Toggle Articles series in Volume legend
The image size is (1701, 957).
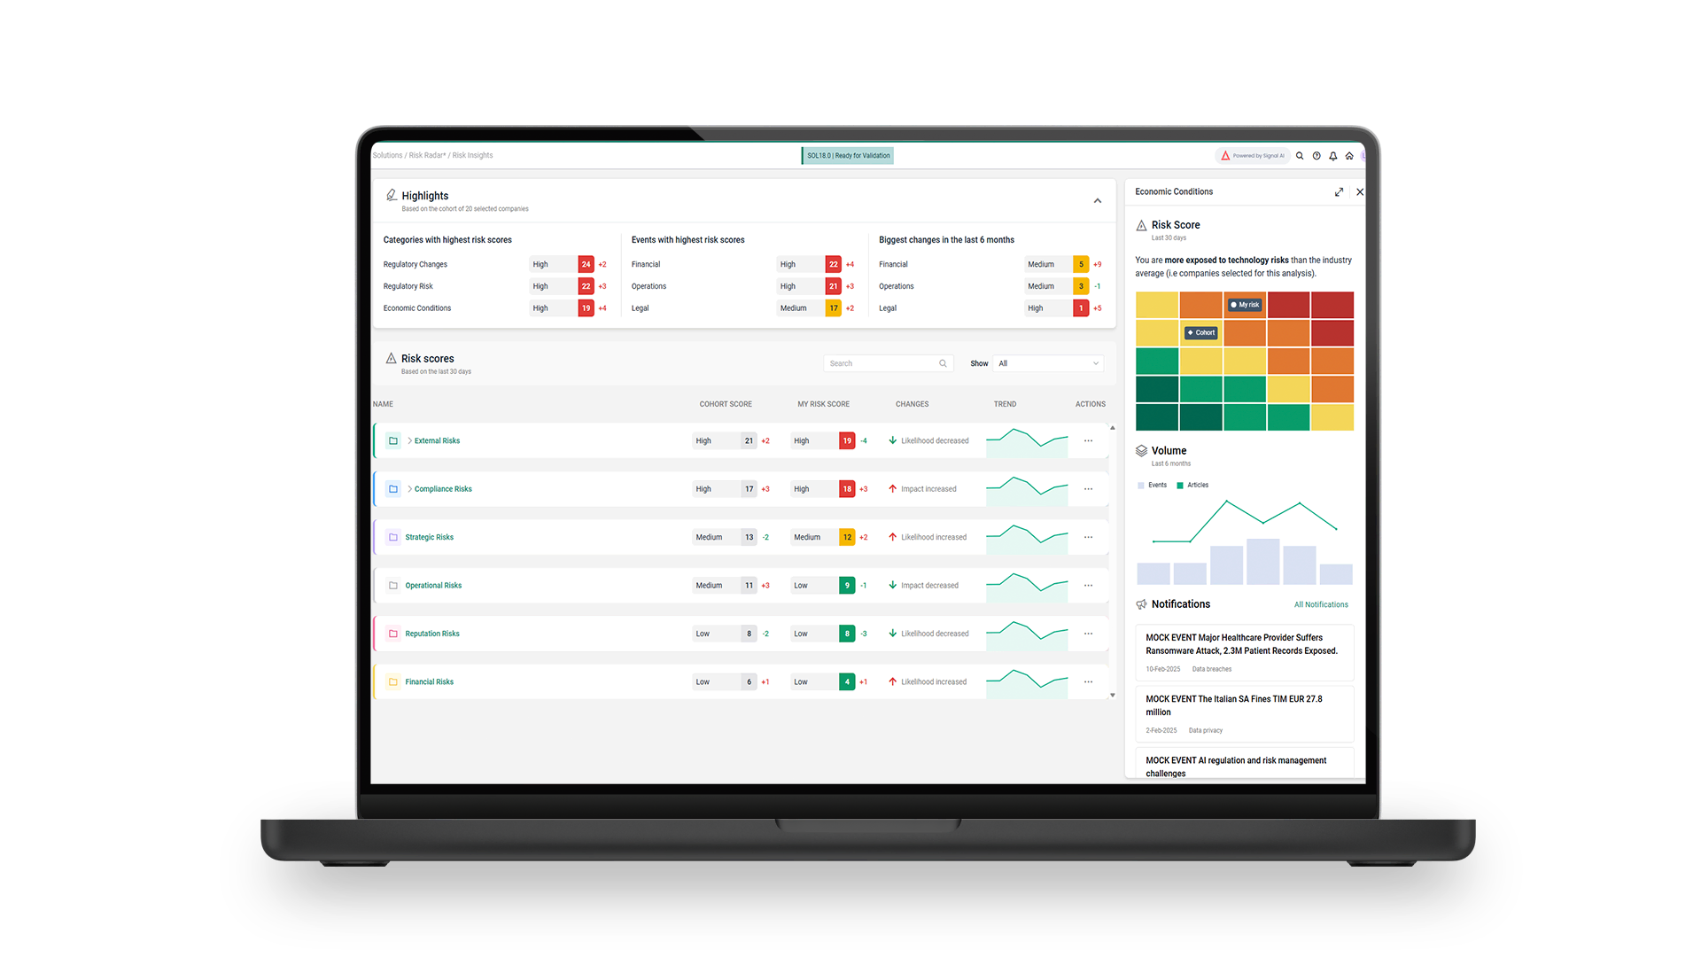(x=1192, y=486)
